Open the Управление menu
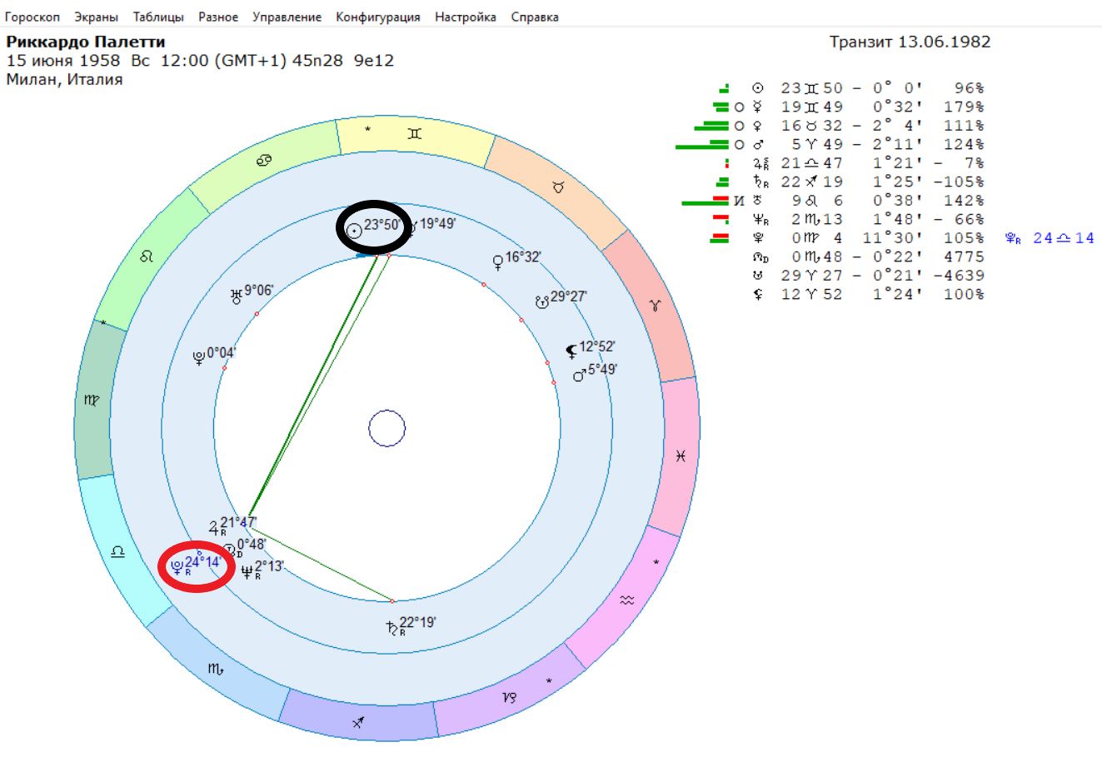 (x=287, y=17)
